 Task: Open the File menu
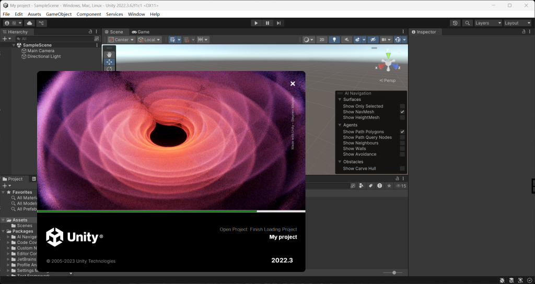[x=6, y=14]
